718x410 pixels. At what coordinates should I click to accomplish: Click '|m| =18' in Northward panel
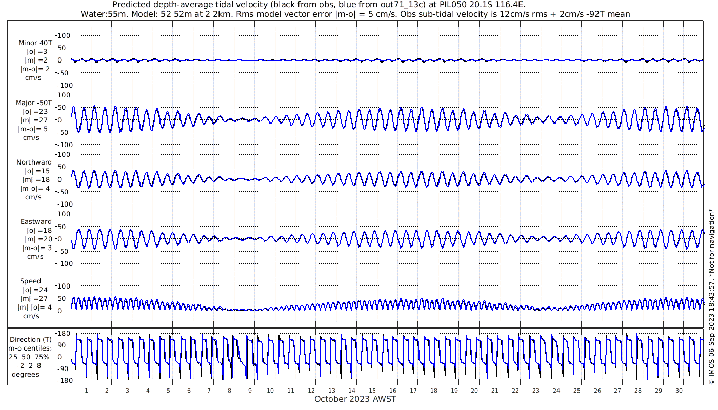coord(35,180)
